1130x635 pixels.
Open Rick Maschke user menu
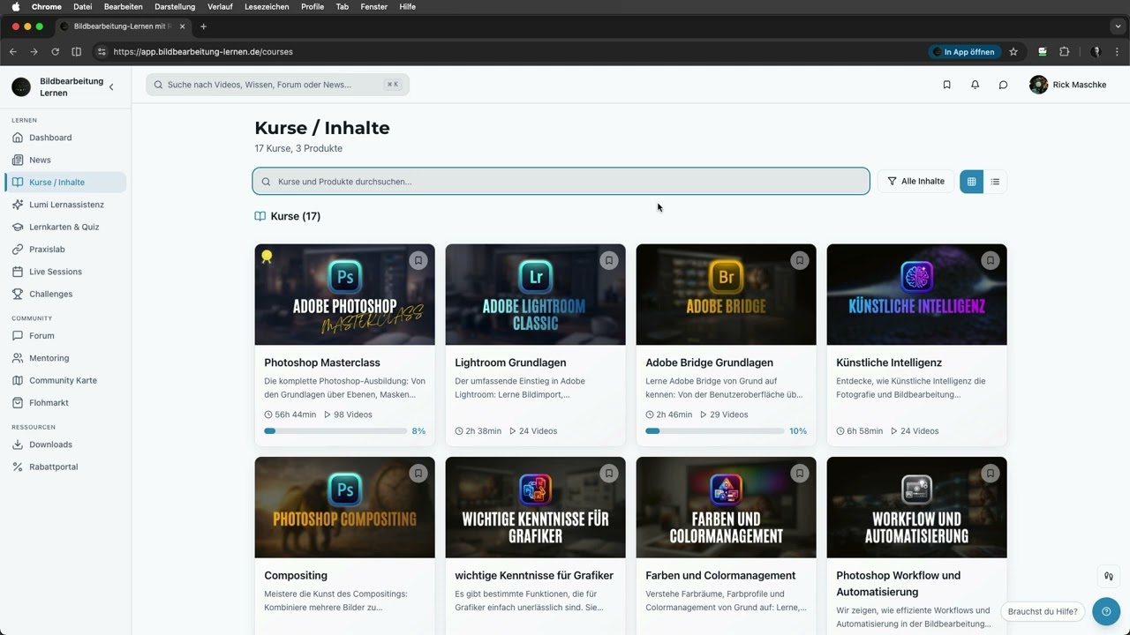(x=1068, y=85)
